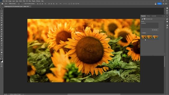169x95 pixels.
Task: Switch to the Comments tab
Action: point(154,16)
